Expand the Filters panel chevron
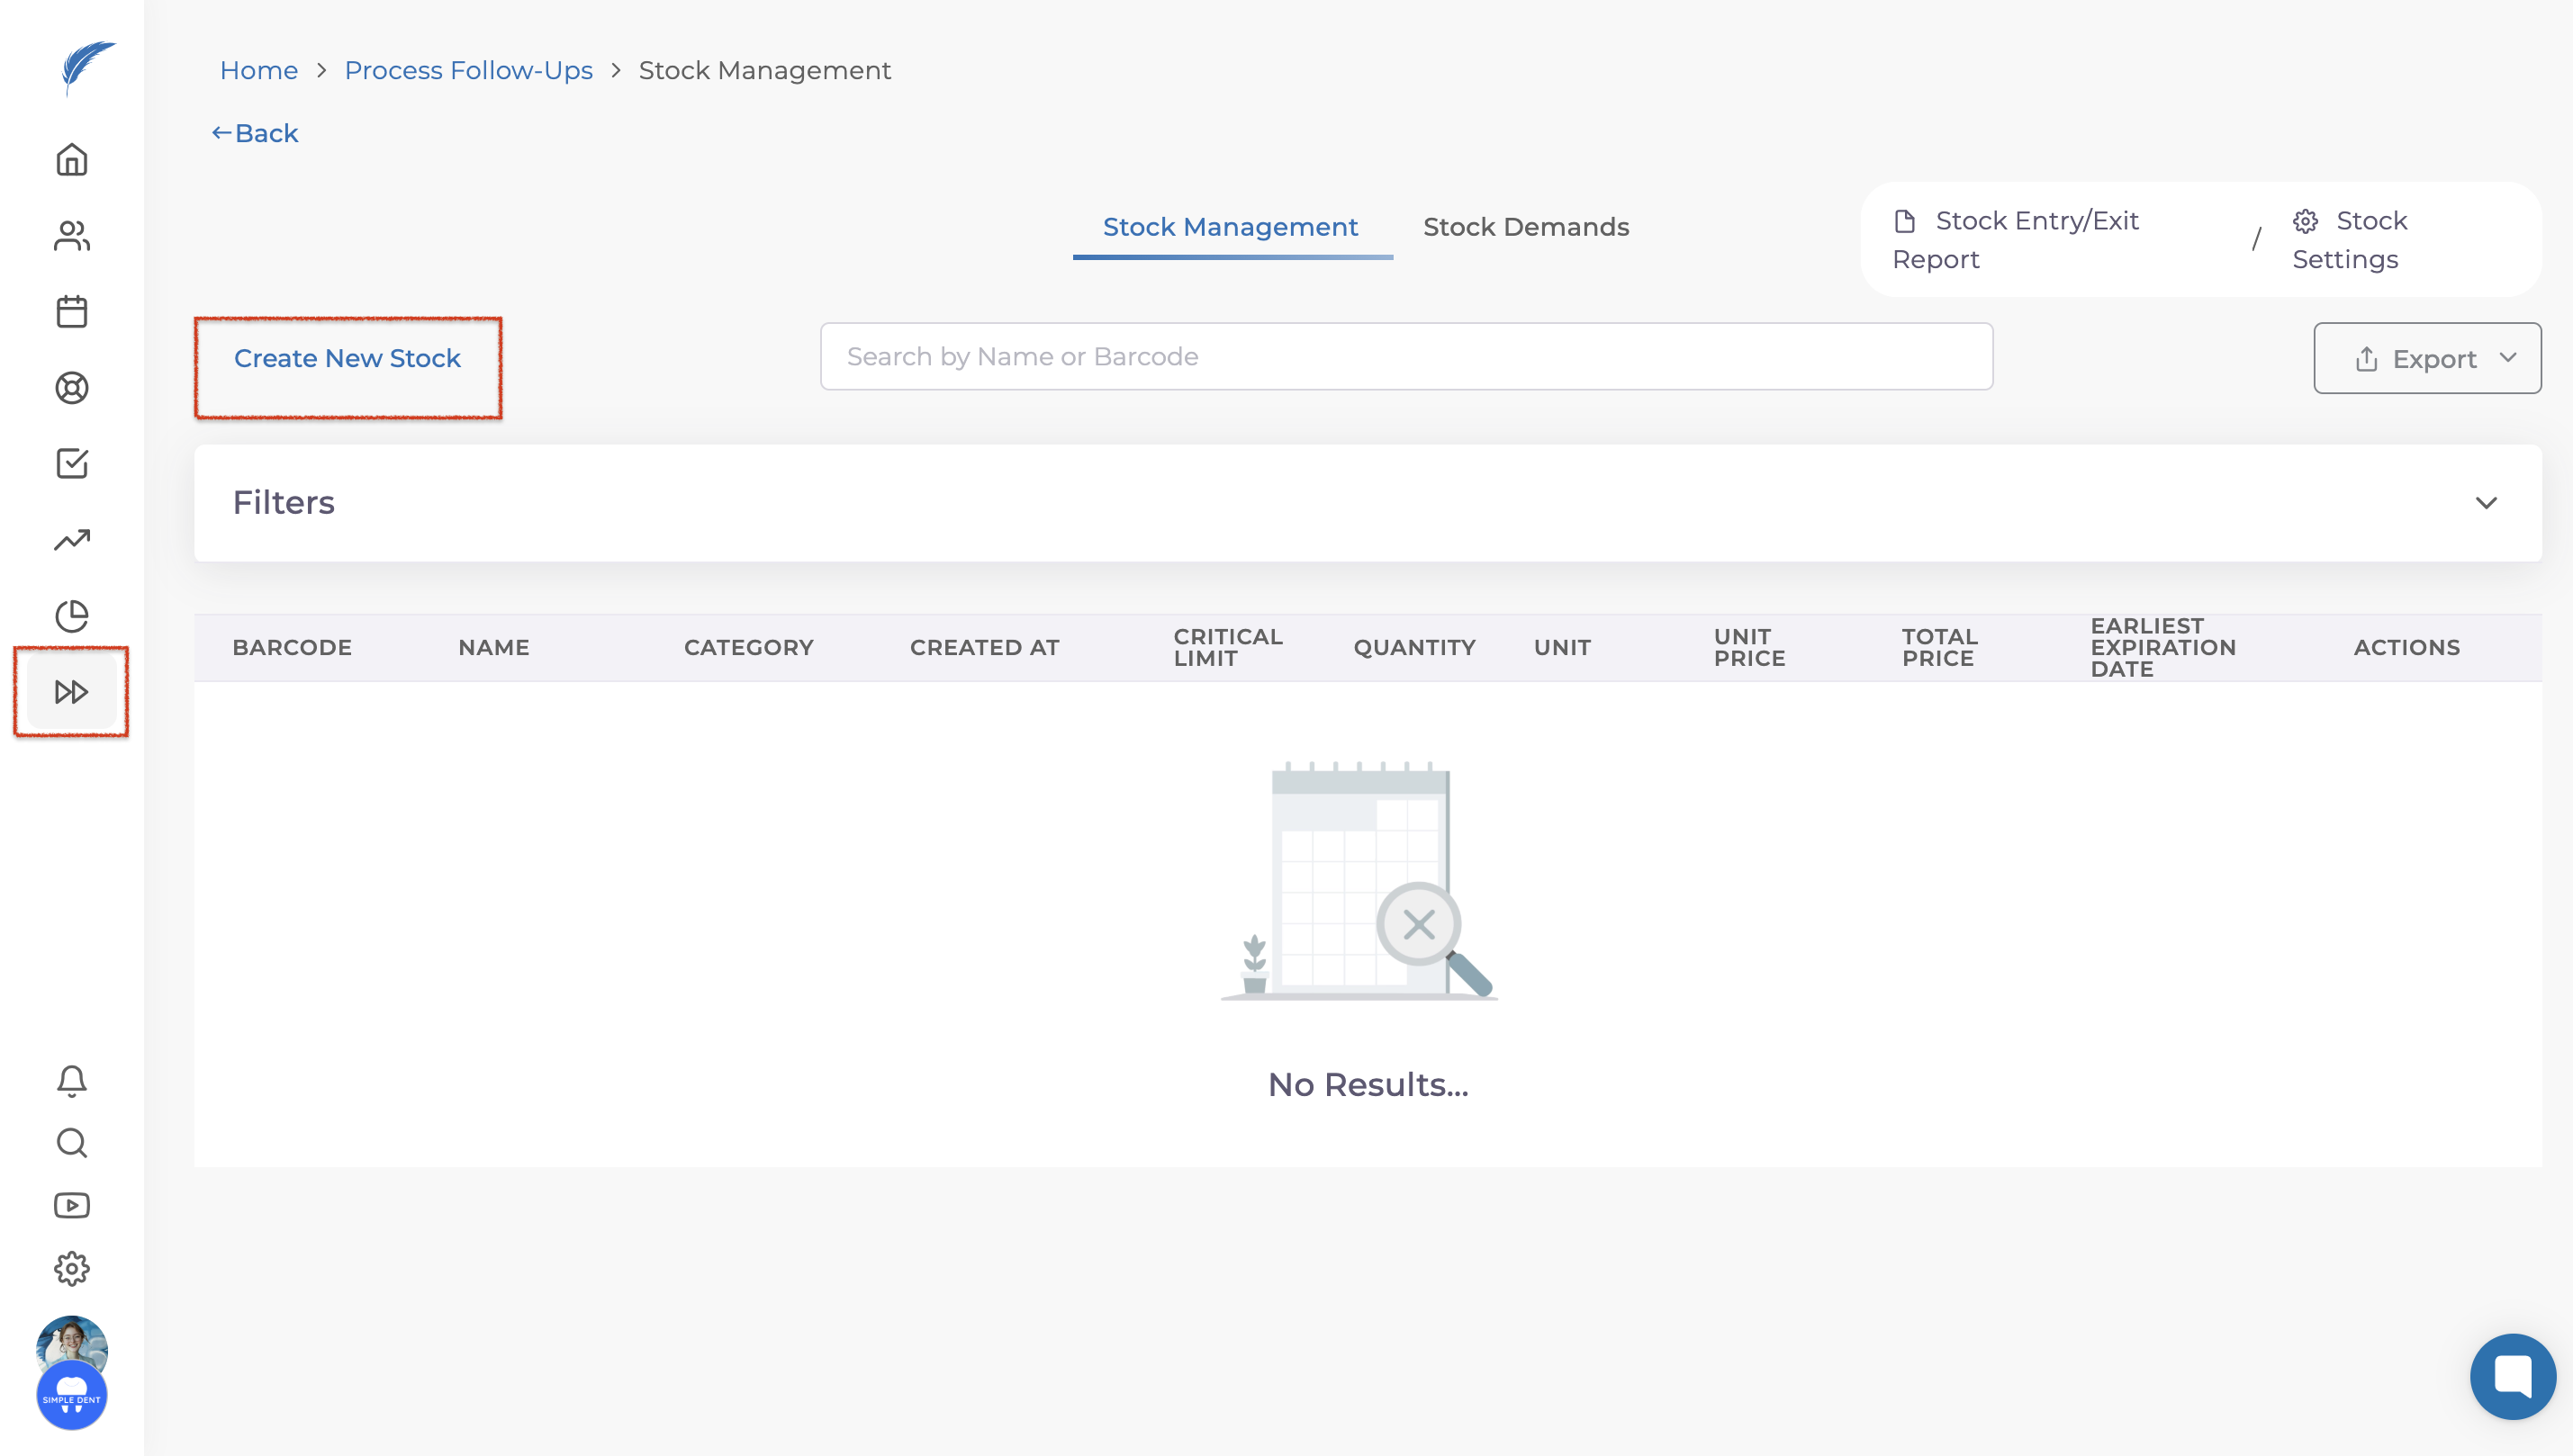Viewport: 2573px width, 1456px height. pyautogui.click(x=2486, y=503)
